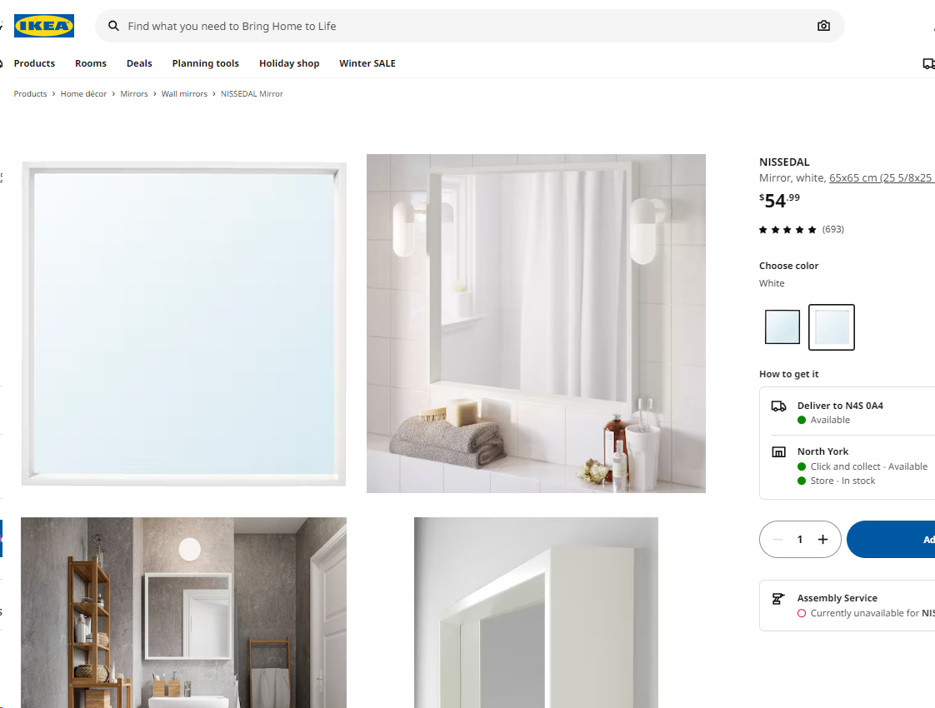The height and width of the screenshot is (708, 935).
Task: Click the delivery truck icon in header
Action: click(x=928, y=63)
